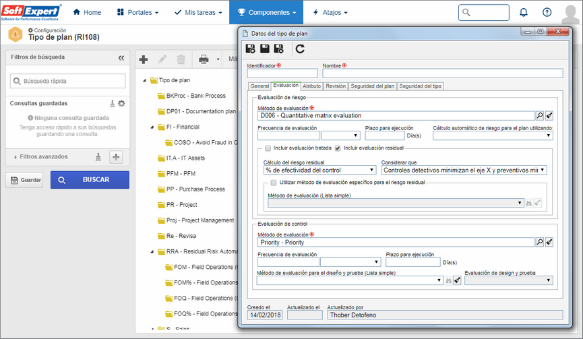The height and width of the screenshot is (339, 583).
Task: Open the notifications bell icon
Action: pos(524,12)
